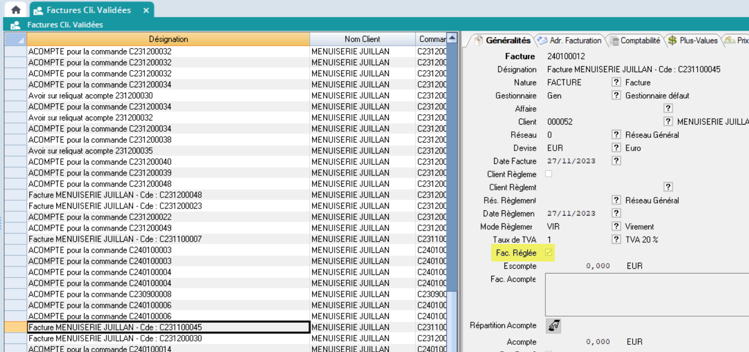Go to the Home tab icon
The image size is (749, 352).
pos(16,10)
